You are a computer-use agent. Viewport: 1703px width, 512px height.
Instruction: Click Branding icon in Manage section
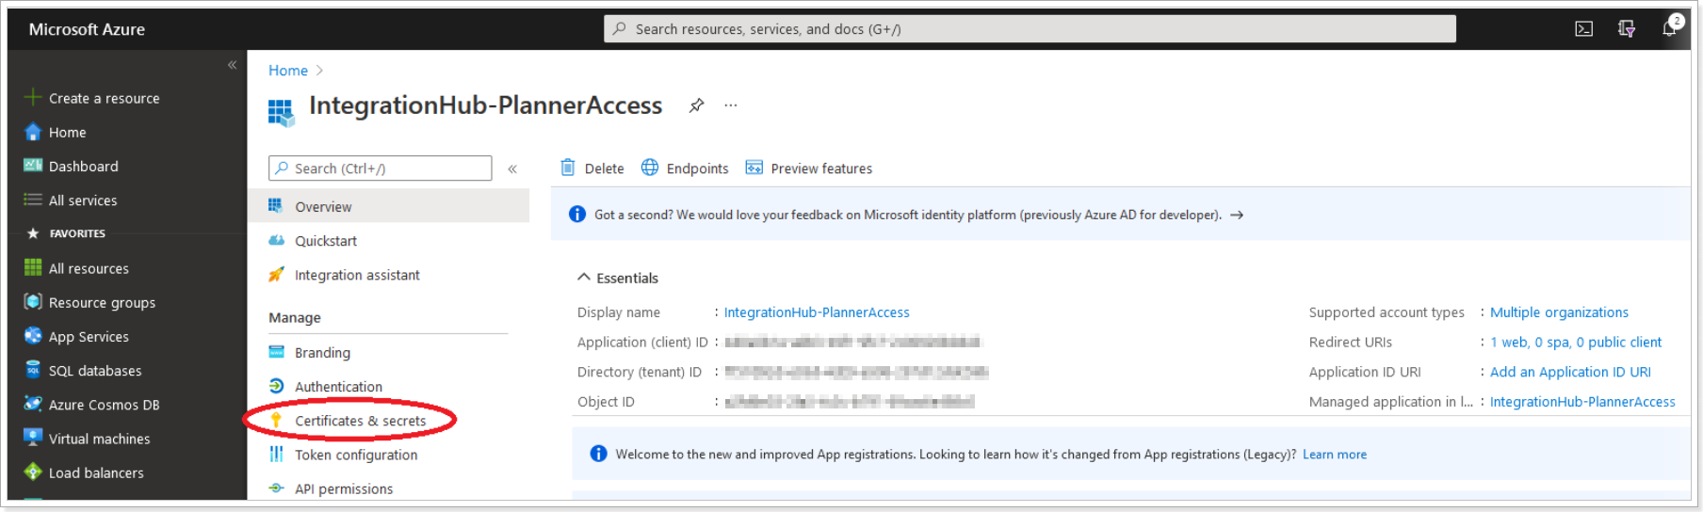click(x=276, y=352)
